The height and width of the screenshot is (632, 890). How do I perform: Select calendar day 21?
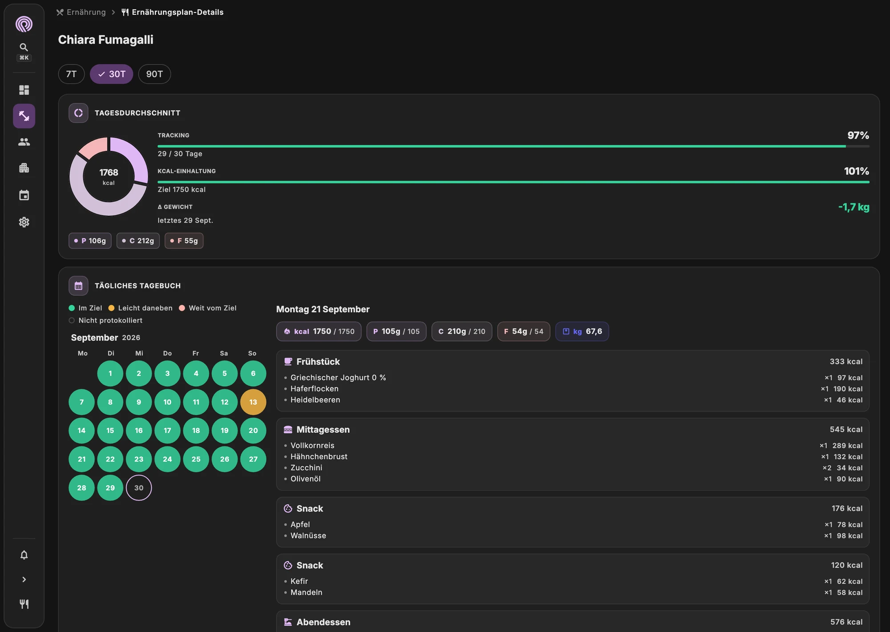click(81, 459)
